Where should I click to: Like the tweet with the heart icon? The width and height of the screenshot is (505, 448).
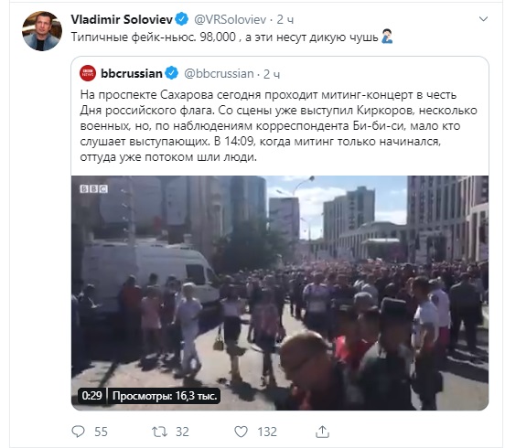pyautogui.click(x=241, y=432)
